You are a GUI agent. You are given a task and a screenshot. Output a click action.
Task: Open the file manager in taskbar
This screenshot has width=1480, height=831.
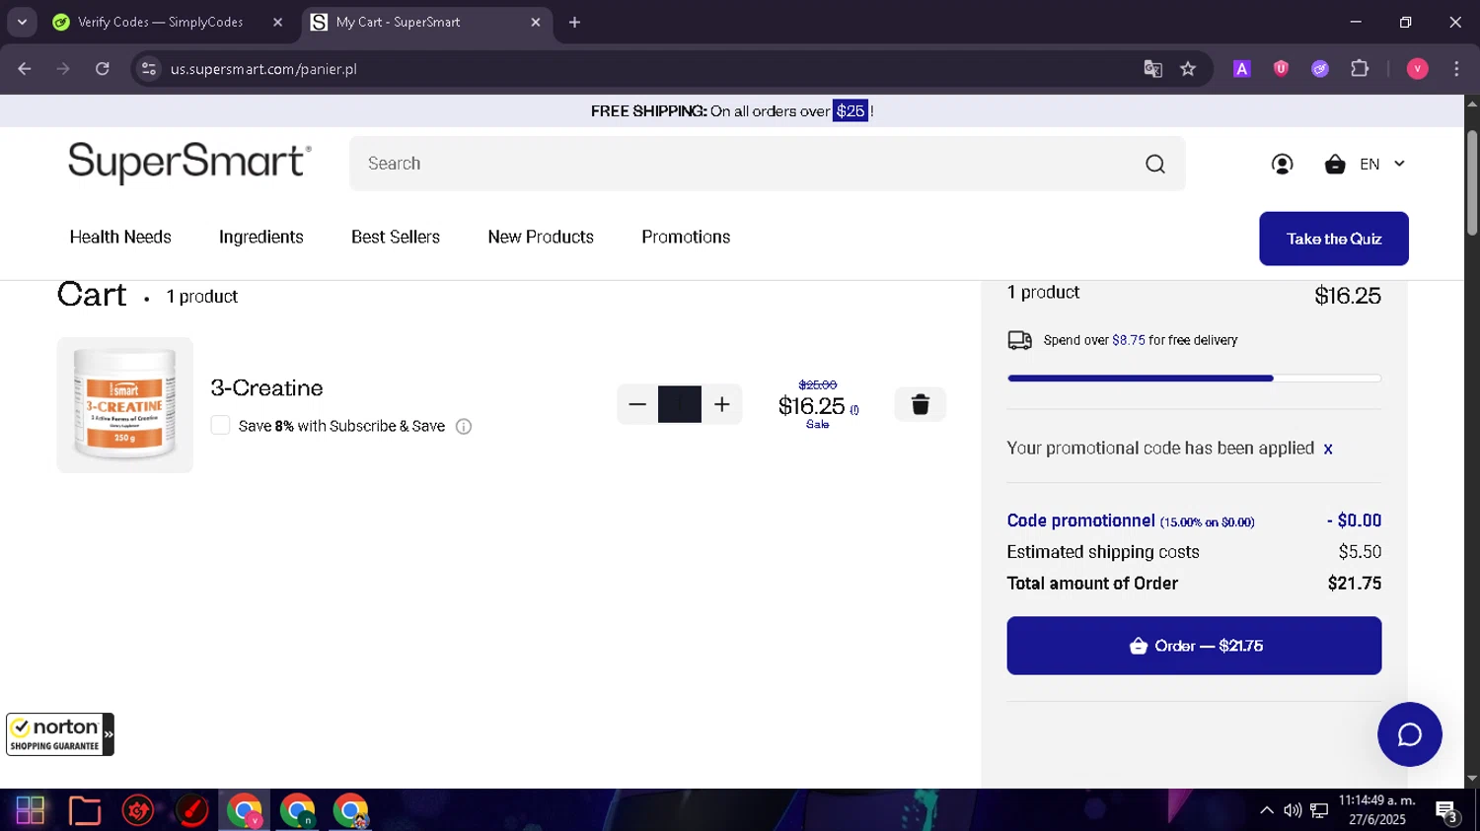(85, 810)
